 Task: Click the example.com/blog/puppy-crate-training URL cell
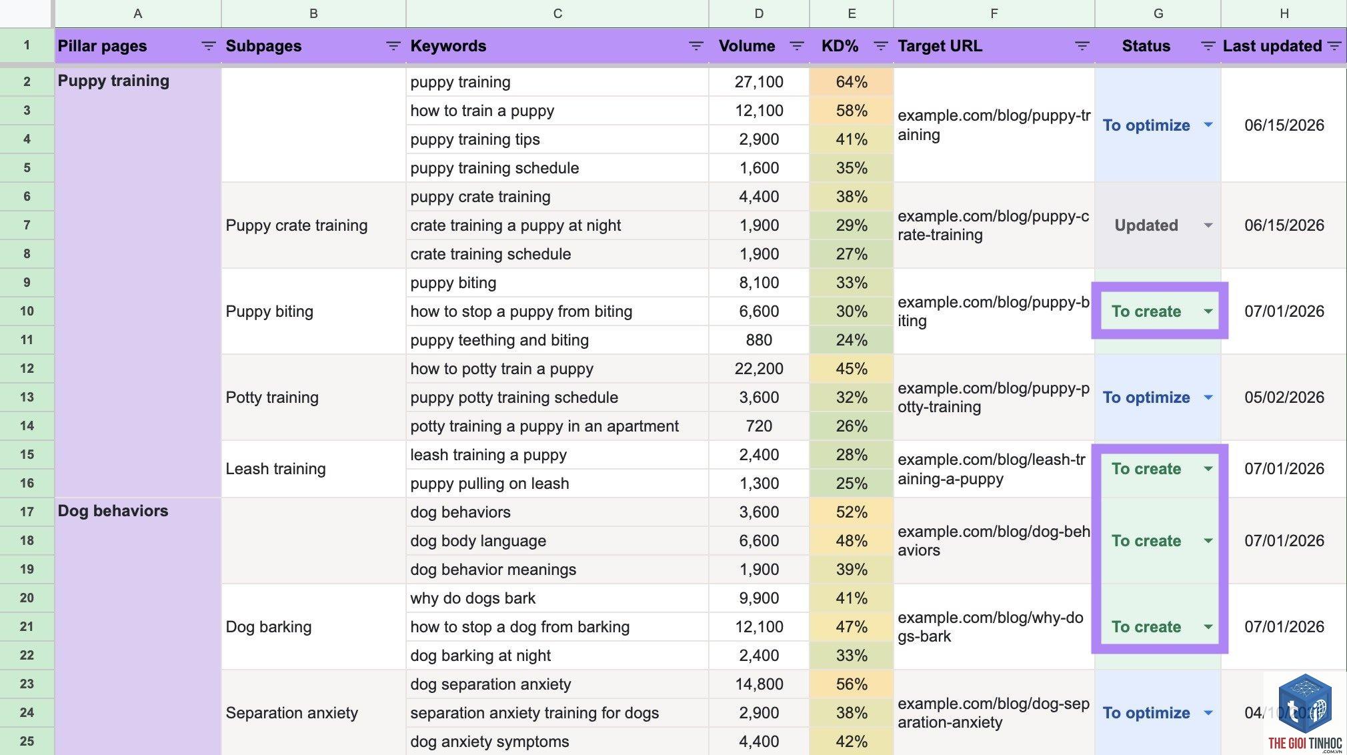[994, 225]
